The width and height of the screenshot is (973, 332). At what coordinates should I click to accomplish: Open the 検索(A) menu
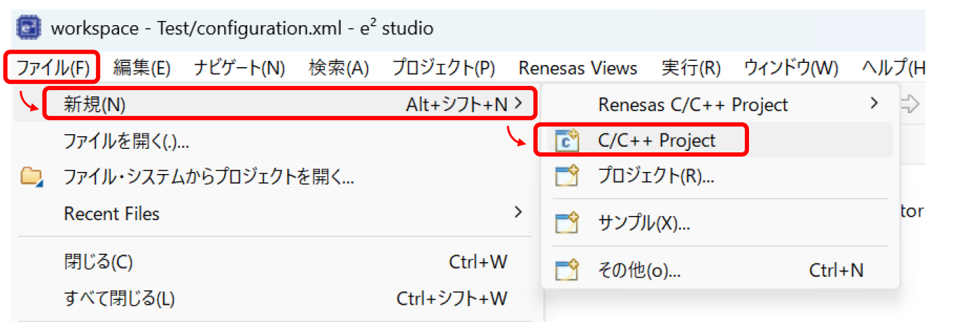(x=339, y=68)
